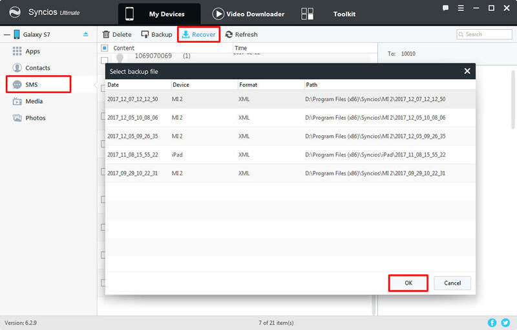Select SMS in the sidebar

click(32, 85)
